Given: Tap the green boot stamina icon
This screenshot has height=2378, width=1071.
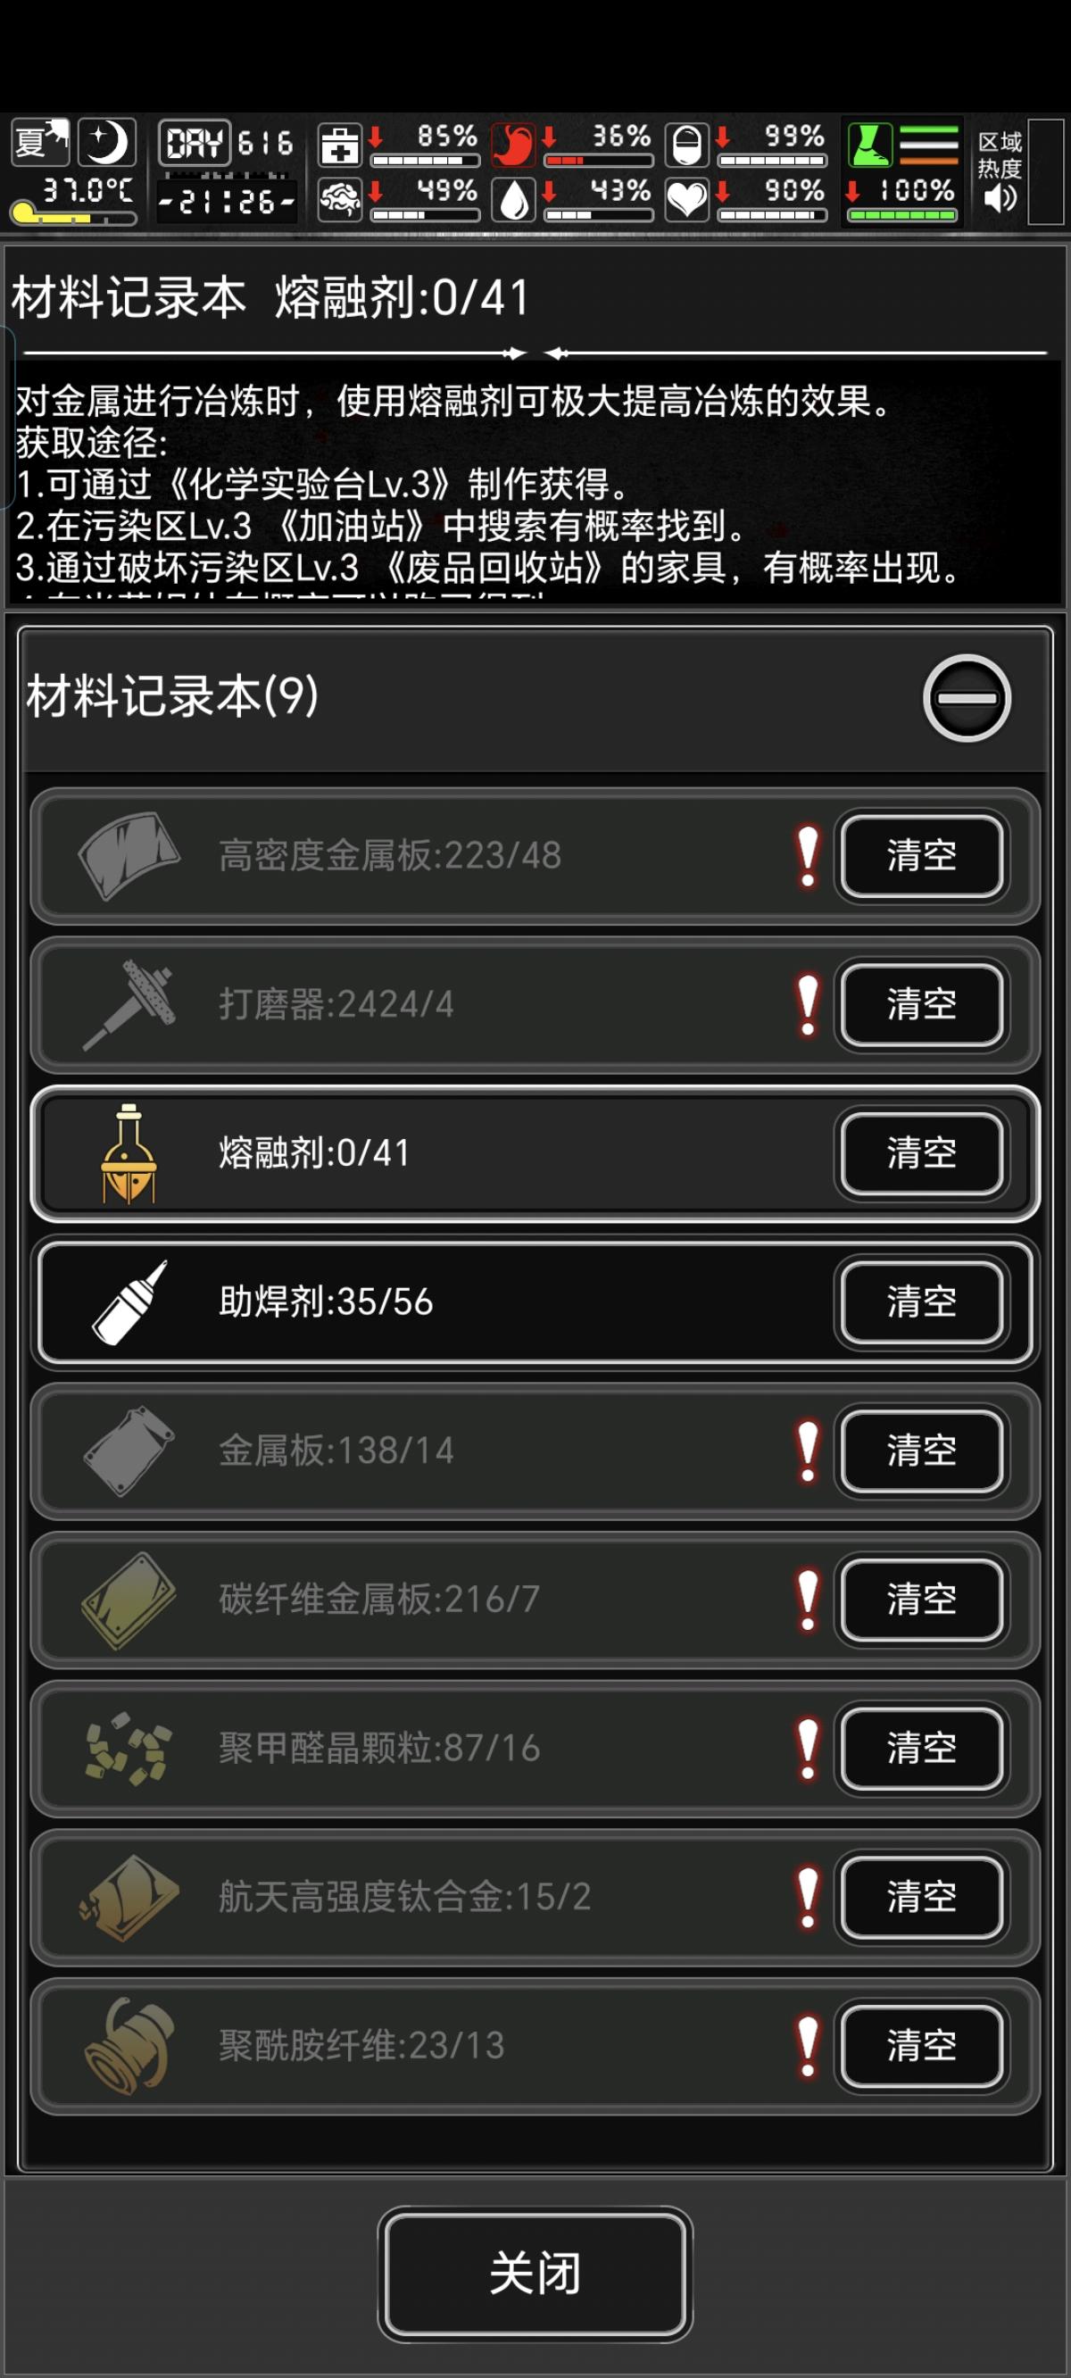Looking at the screenshot, I should click(x=869, y=145).
